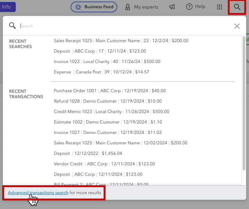Open Purchase Order 1001 ABC Corp transaction

[110, 91]
